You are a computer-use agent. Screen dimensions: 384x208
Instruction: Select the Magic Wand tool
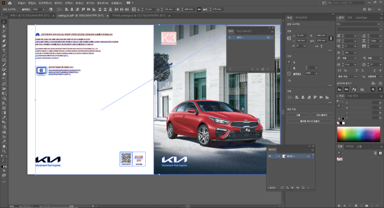4,31
